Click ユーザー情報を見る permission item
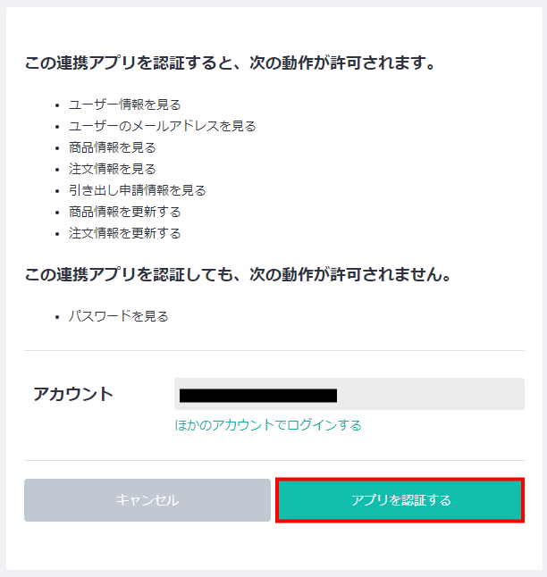Image resolution: width=547 pixels, height=577 pixels. coord(125,105)
